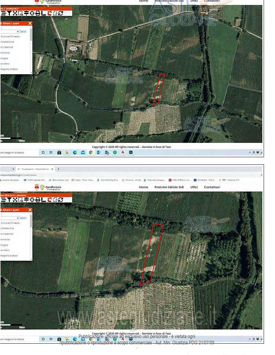Click orange rotate arrows icon in upper screenshot toolbar

pos(49,13)
